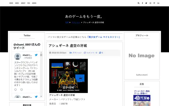The width and height of the screenshot is (169, 106).
Task: Open @shami_8801さんのツイート heading link
Action: 27,46
